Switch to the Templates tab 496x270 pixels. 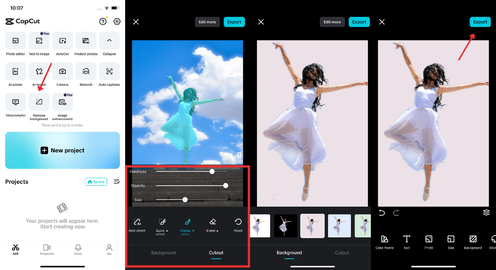[x=47, y=249]
